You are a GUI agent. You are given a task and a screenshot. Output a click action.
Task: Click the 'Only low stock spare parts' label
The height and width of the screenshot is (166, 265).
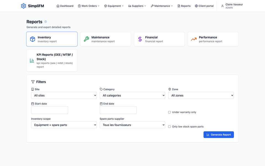coord(188,126)
